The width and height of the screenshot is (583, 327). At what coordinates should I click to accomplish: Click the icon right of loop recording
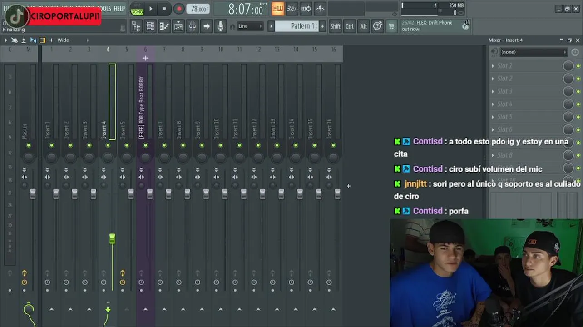(320, 9)
